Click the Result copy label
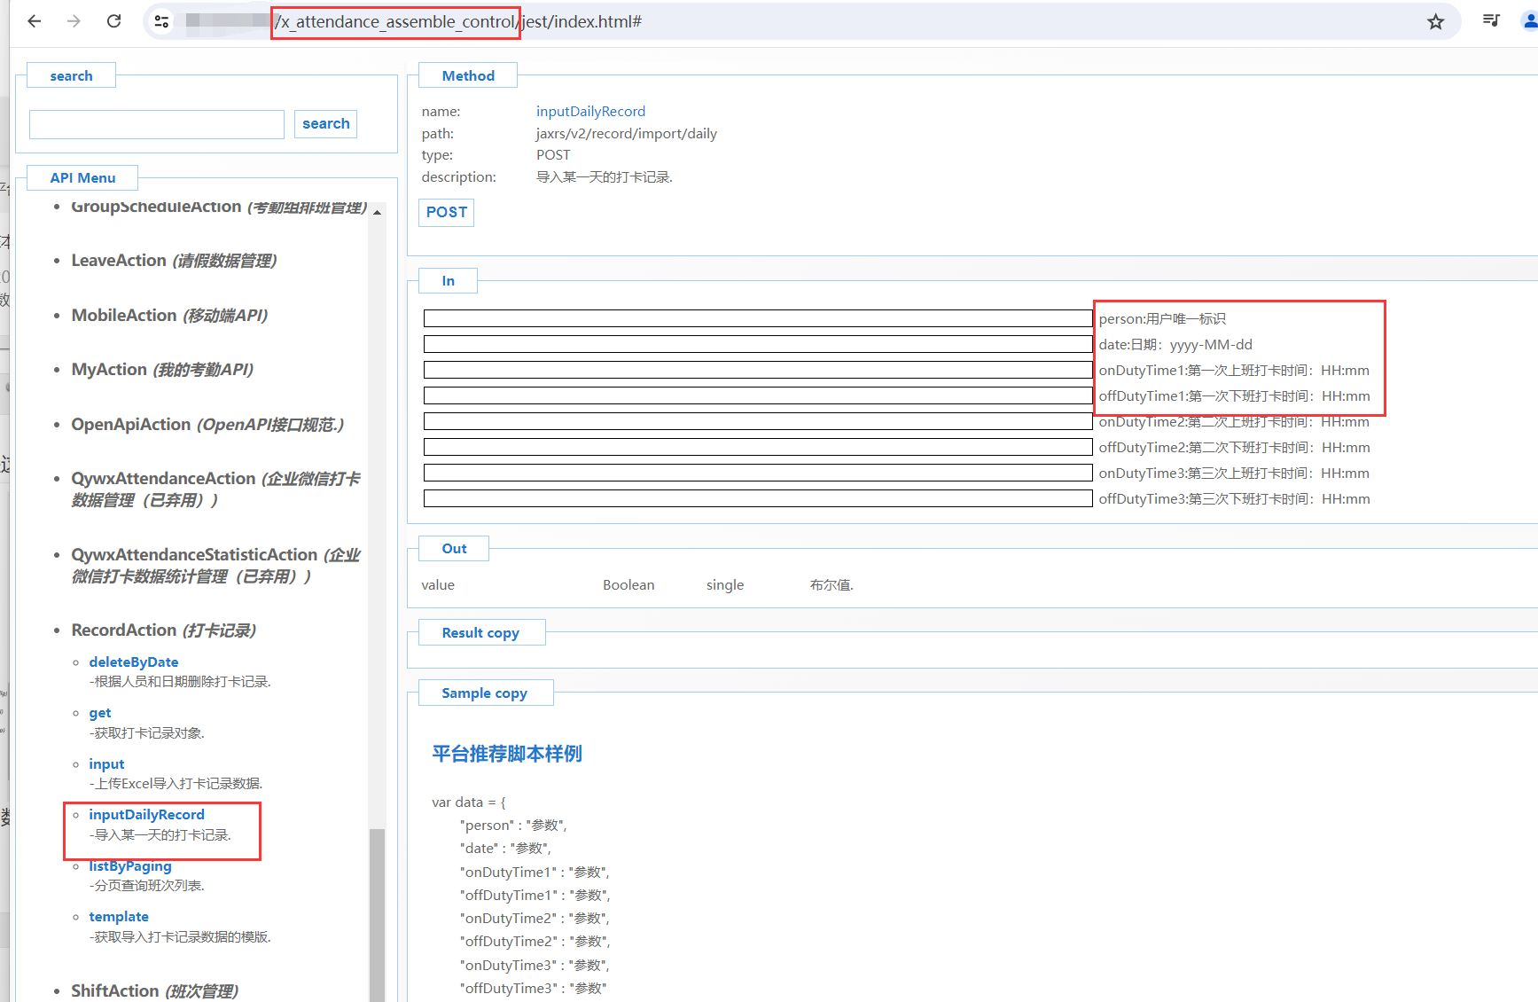The width and height of the screenshot is (1538, 1002). coord(480,633)
